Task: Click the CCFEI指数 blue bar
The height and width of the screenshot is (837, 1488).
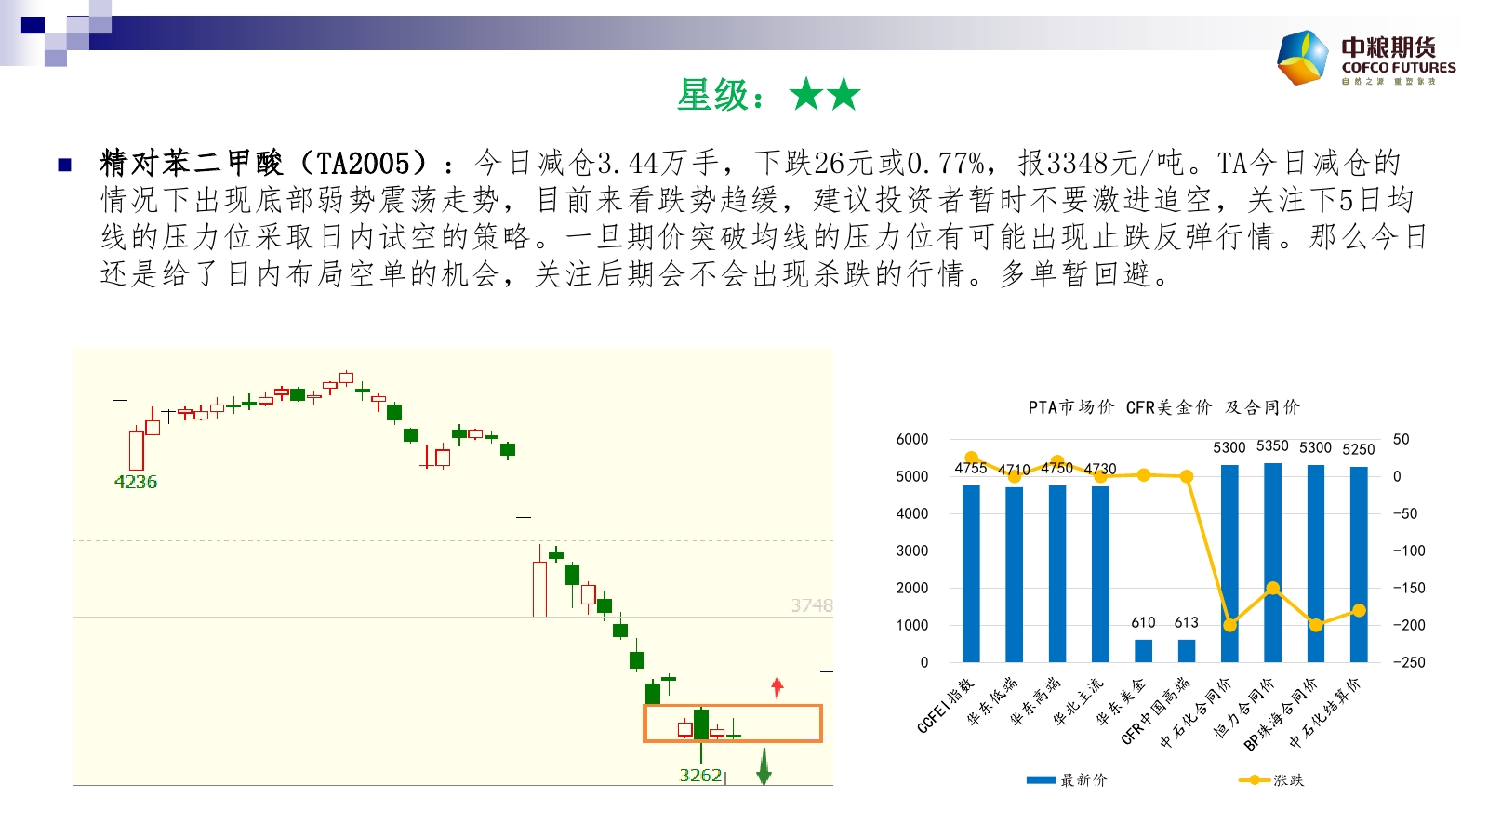Action: point(971,573)
